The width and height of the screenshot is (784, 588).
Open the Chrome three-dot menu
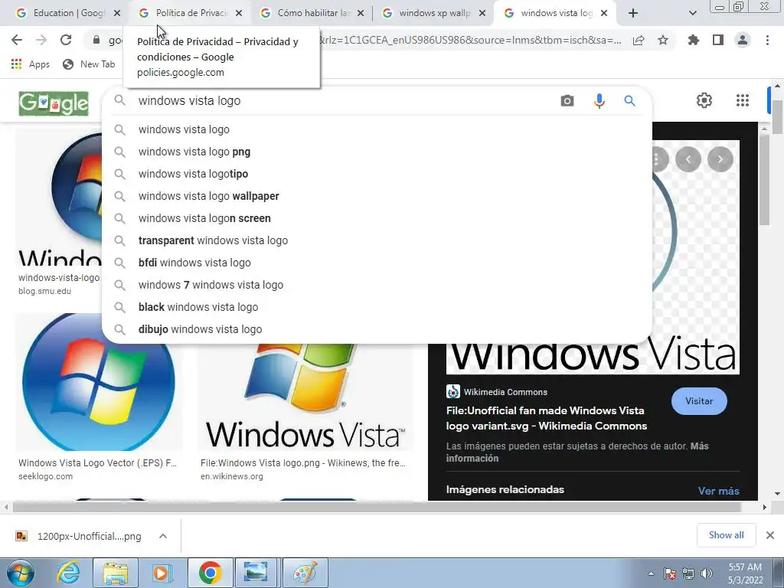pos(767,40)
